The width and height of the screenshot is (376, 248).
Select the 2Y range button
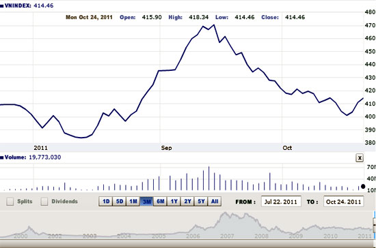[187, 202]
